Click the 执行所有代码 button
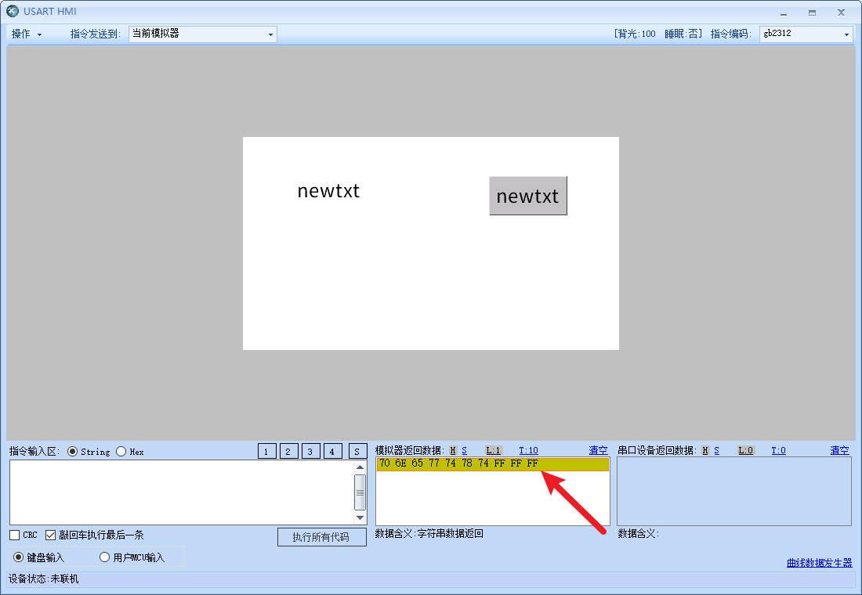The image size is (862, 595). click(321, 537)
